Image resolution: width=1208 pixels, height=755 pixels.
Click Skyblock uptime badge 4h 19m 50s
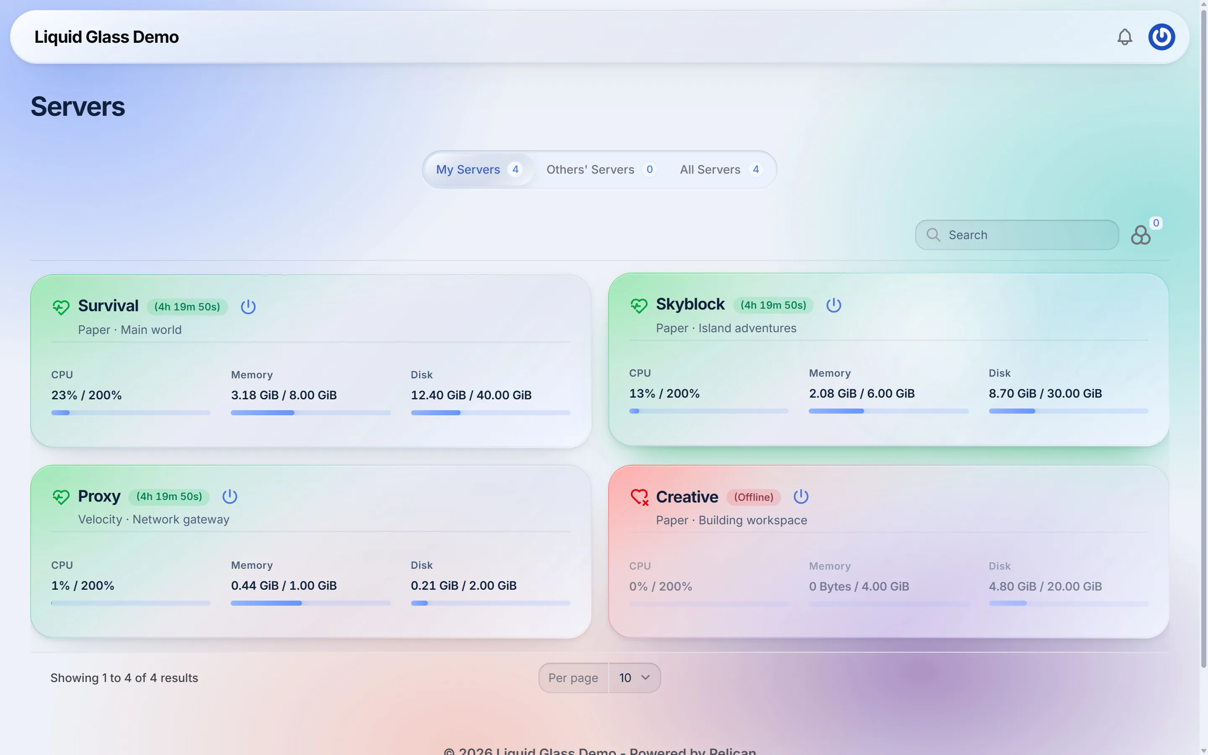(x=773, y=305)
